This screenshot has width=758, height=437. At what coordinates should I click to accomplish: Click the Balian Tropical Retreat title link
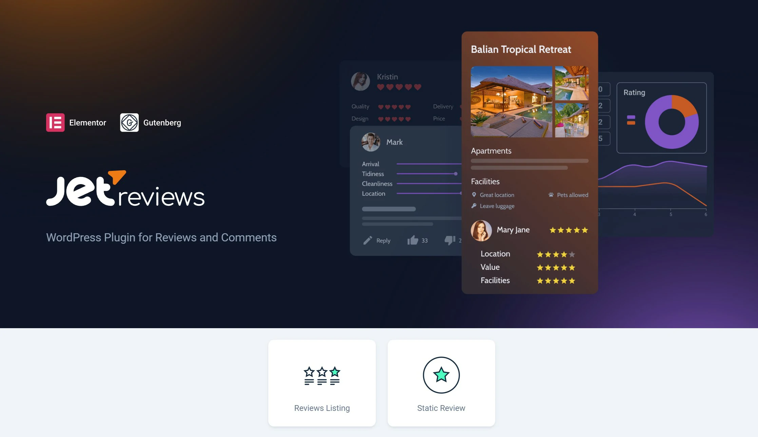521,49
